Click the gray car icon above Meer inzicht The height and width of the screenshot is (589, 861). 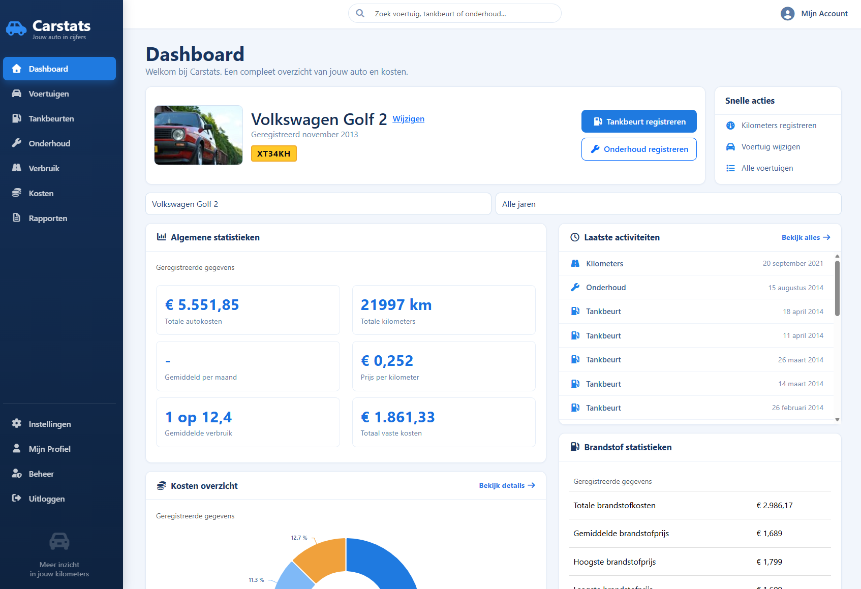[x=59, y=542]
